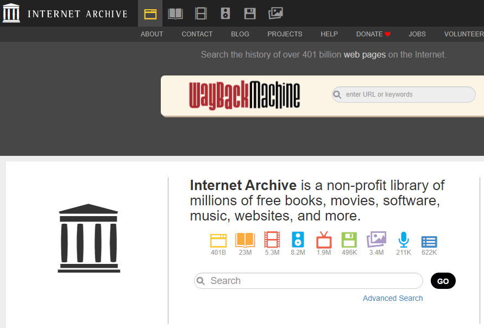Viewport: 484px width, 328px height.
Task: Open the ABOUT menu item
Action: click(x=152, y=34)
